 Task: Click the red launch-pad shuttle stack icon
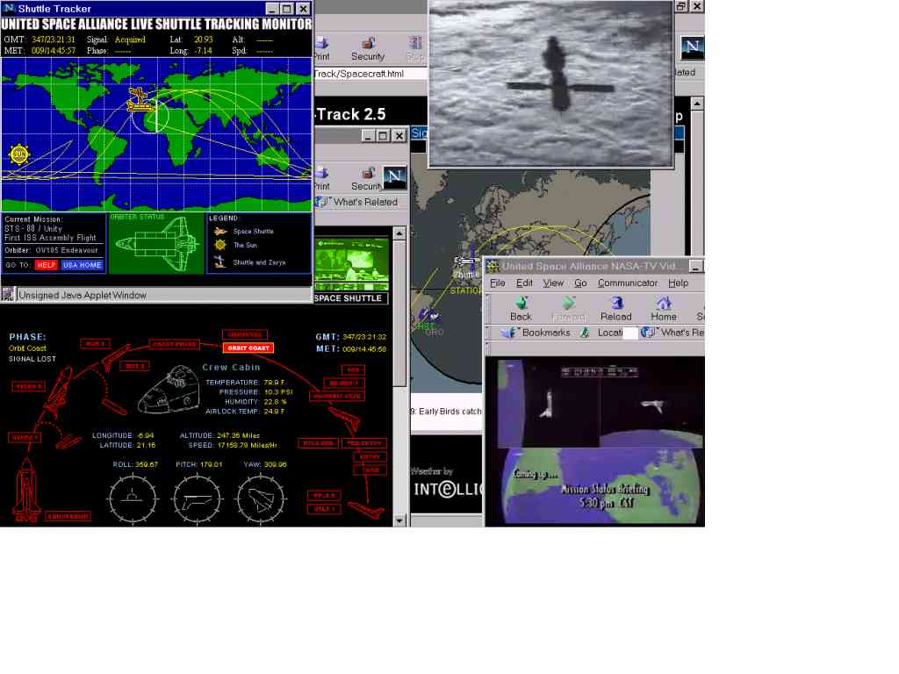[26, 489]
